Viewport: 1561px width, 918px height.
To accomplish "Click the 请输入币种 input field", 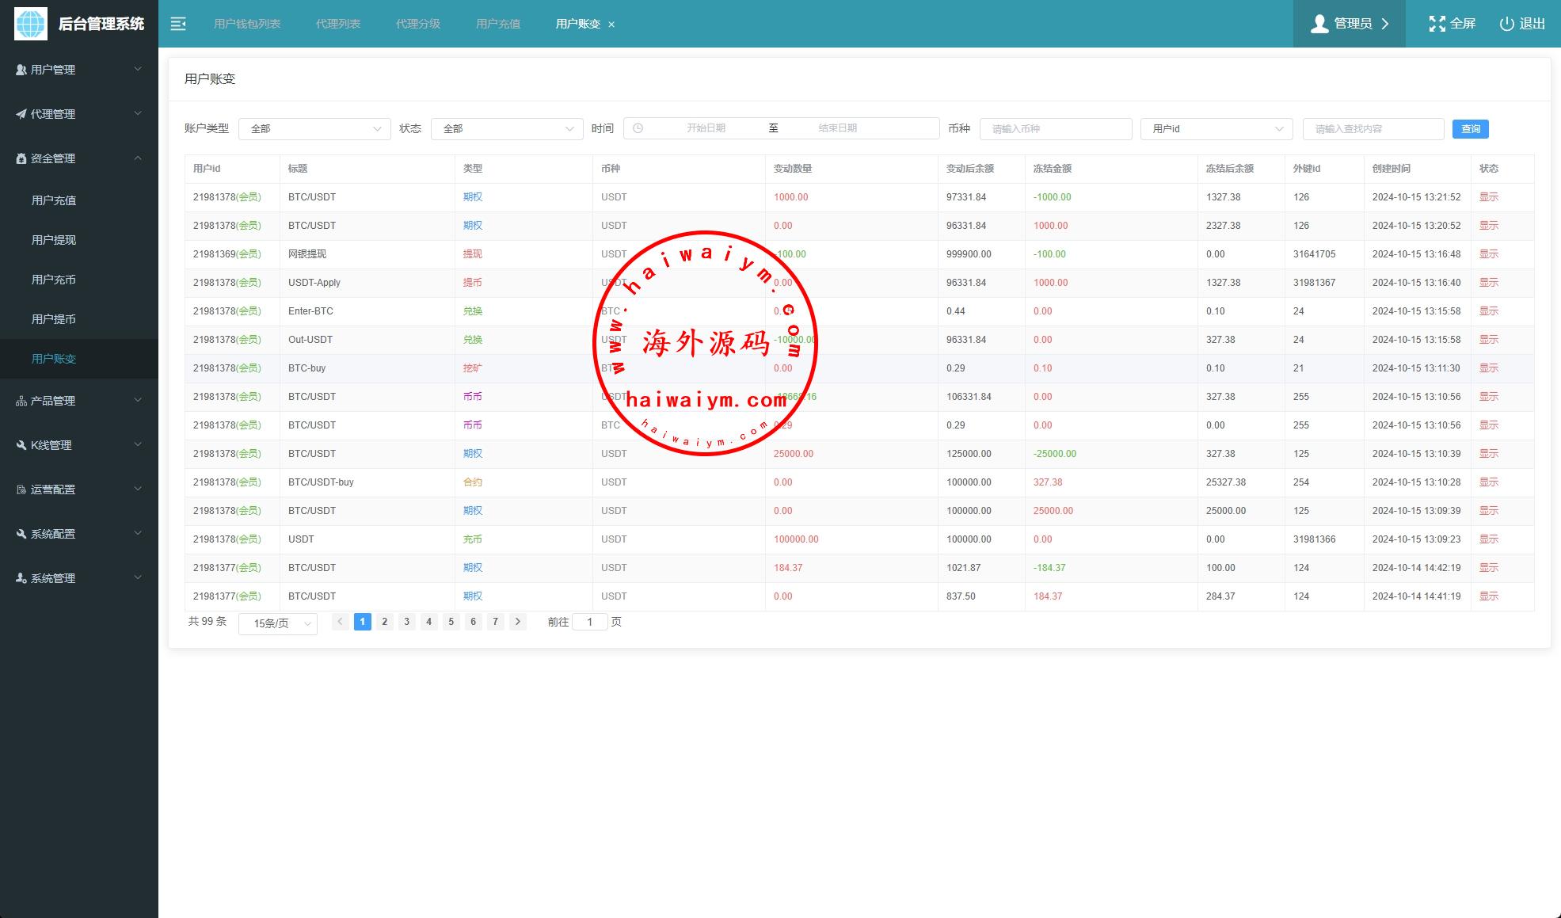I will tap(1055, 128).
